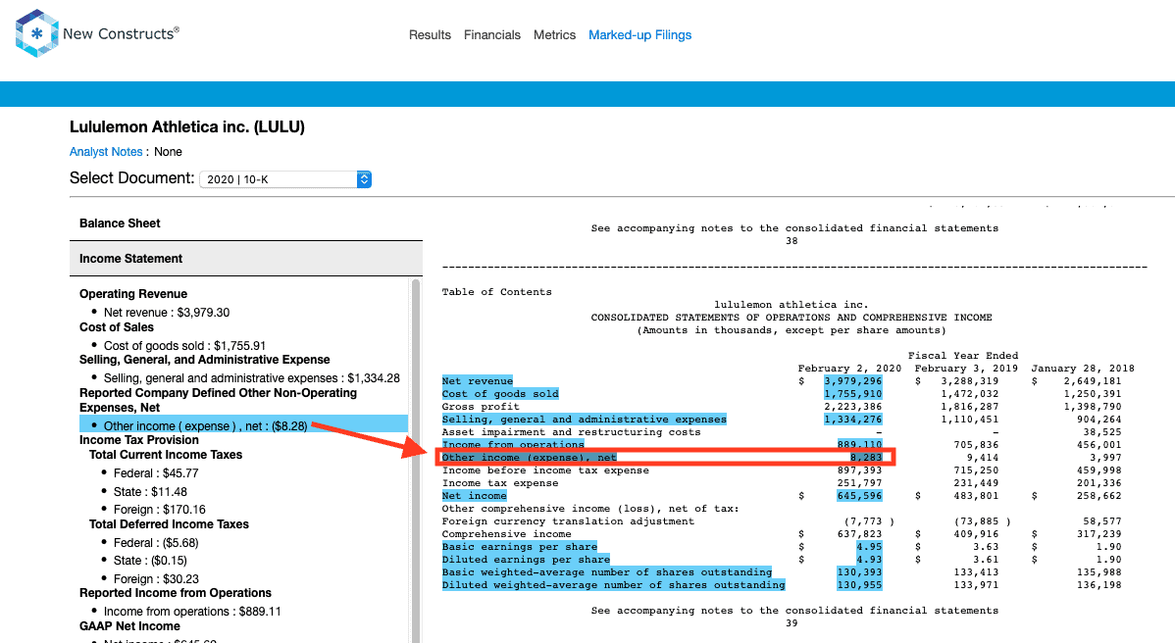Go to the Metrics navigation item
Image resolution: width=1175 pixels, height=643 pixels.
click(x=554, y=35)
